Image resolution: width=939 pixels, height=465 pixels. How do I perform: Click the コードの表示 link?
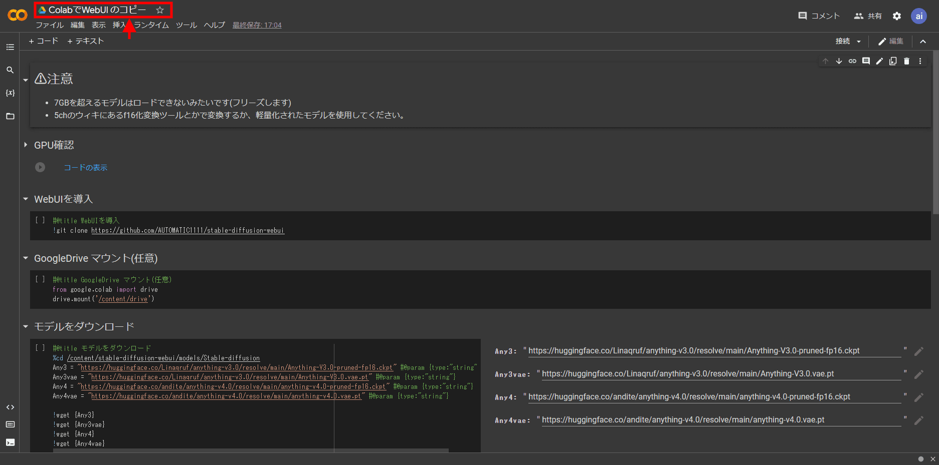pyautogui.click(x=85, y=168)
